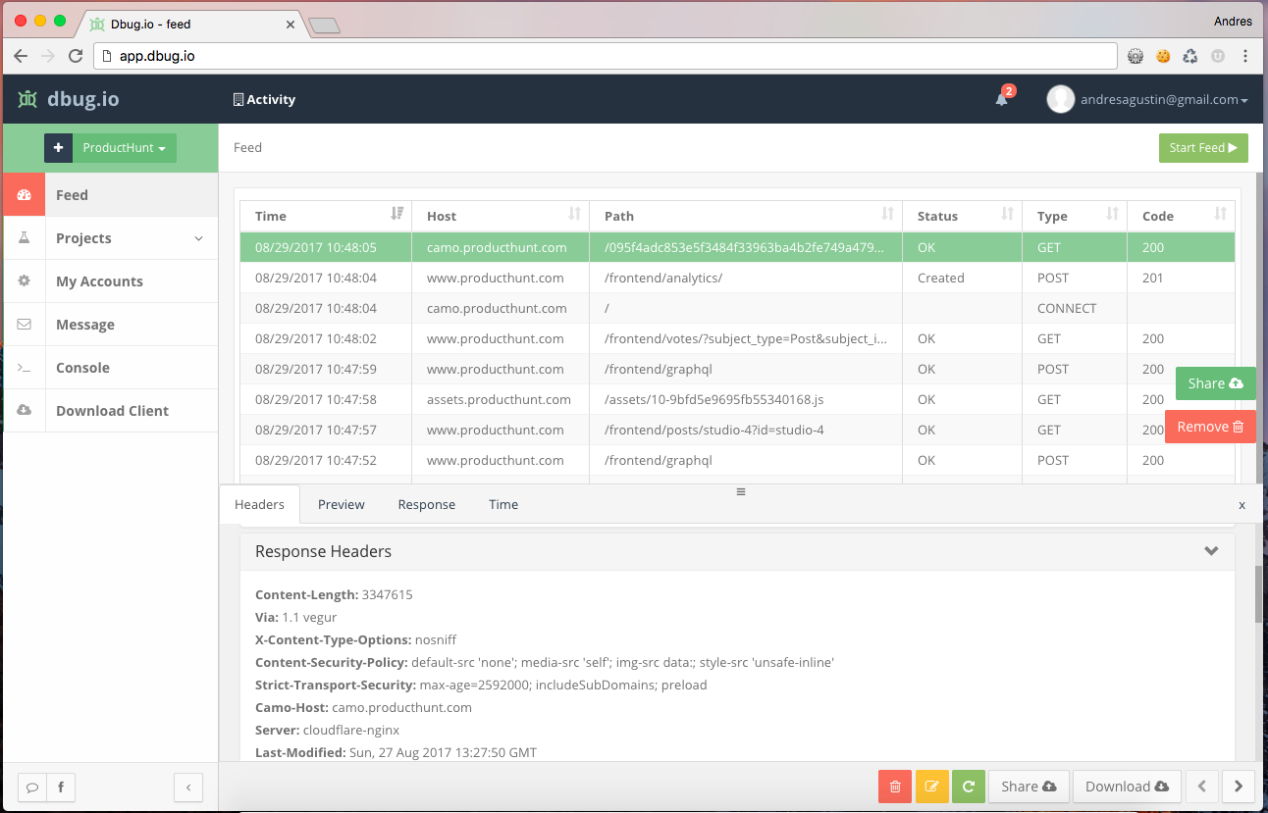Click the address bar showing app.dbug.io
The width and height of the screenshot is (1268, 813).
pos(606,56)
